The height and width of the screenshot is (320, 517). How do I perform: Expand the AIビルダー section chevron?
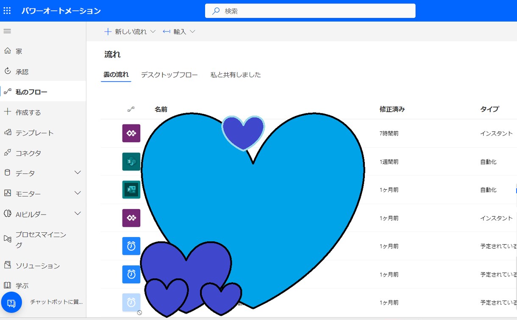point(78,214)
